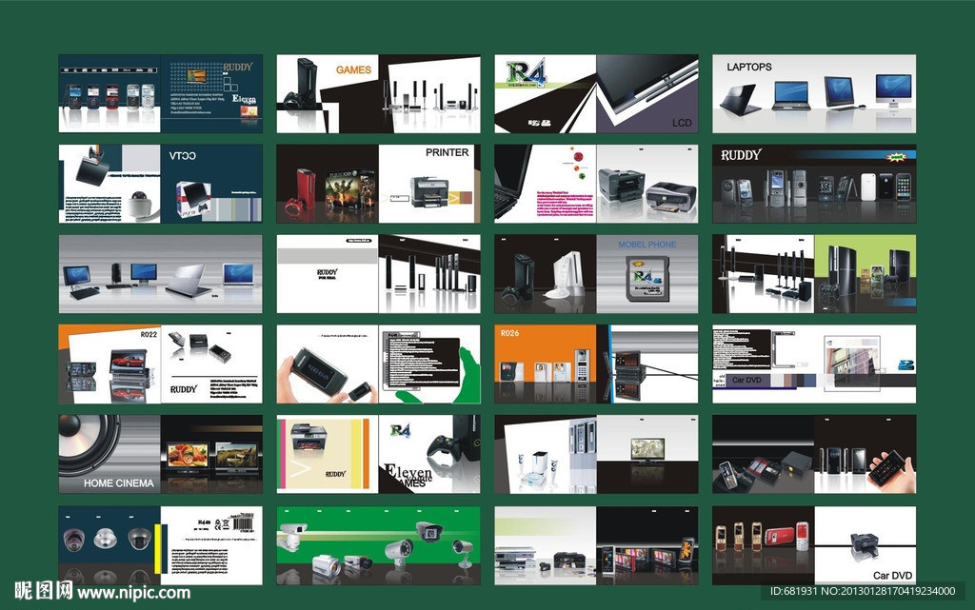Image resolution: width=975 pixels, height=610 pixels.
Task: Click the blue MOBEL PHONE heading
Action: tap(647, 245)
